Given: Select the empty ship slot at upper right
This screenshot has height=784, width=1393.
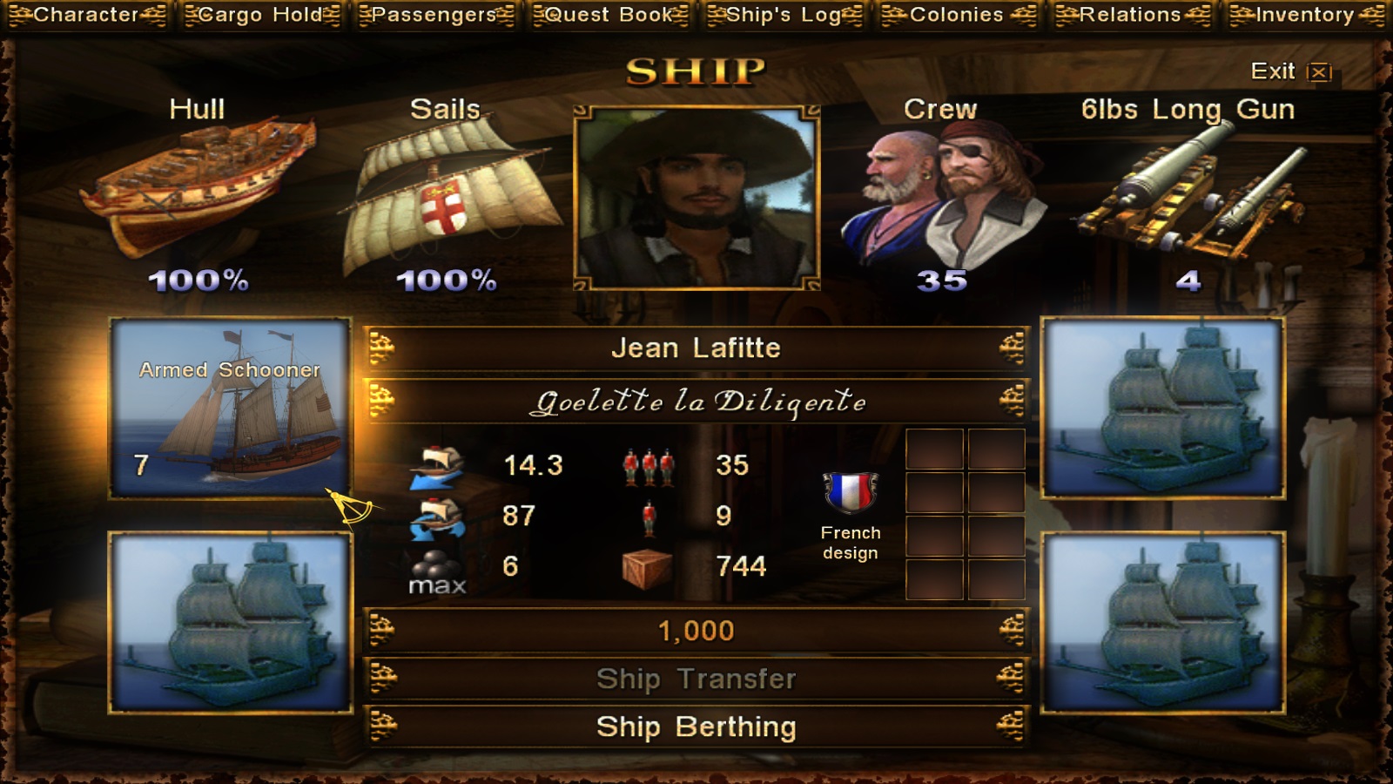Looking at the screenshot, I should coord(1163,408).
